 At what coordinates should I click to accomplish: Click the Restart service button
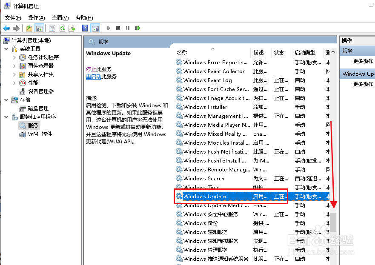(137, 28)
